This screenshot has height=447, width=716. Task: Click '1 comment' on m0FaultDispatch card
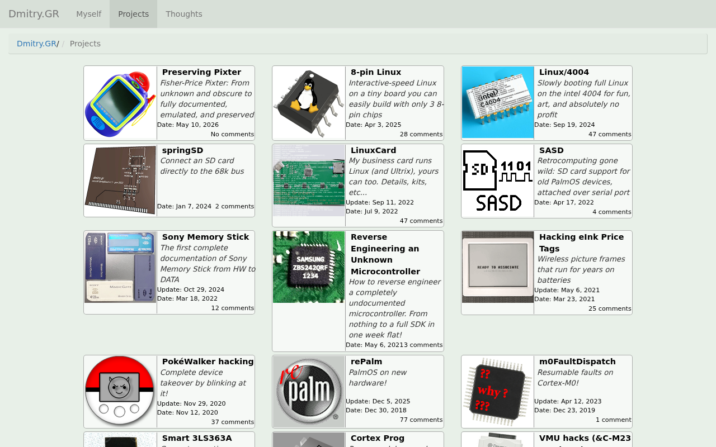point(613,420)
